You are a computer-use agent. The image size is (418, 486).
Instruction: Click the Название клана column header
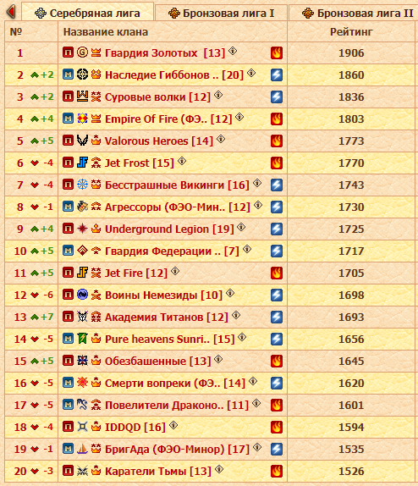point(106,31)
